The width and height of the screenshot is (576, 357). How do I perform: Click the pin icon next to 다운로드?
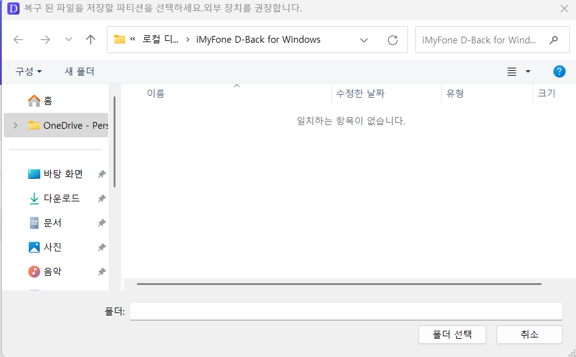[x=101, y=199]
